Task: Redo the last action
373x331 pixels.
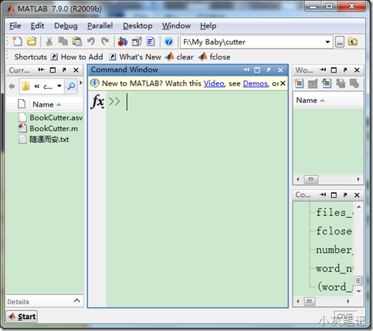Action: click(x=105, y=42)
